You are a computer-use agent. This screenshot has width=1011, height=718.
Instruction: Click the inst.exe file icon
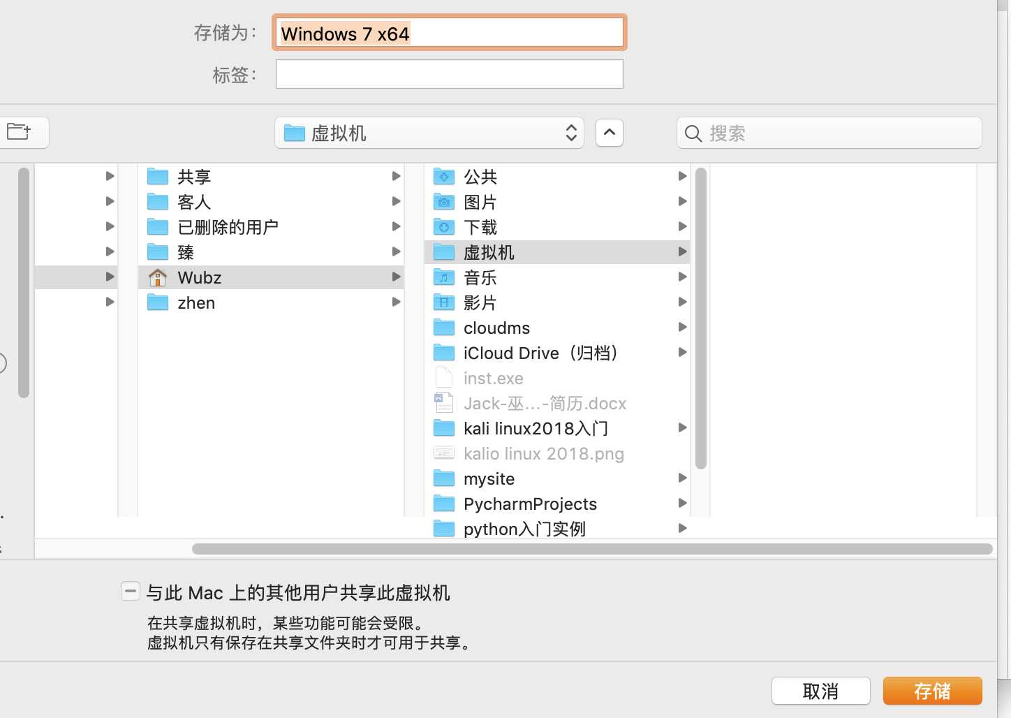[x=444, y=378]
